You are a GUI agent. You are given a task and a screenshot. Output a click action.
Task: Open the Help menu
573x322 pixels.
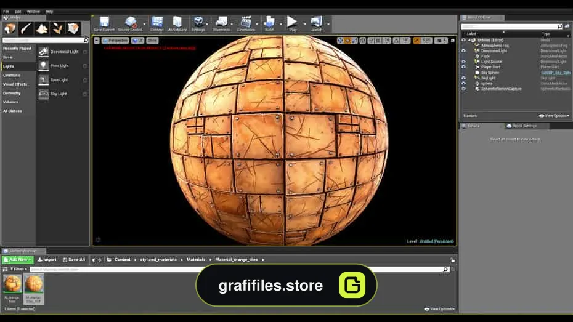click(x=49, y=12)
